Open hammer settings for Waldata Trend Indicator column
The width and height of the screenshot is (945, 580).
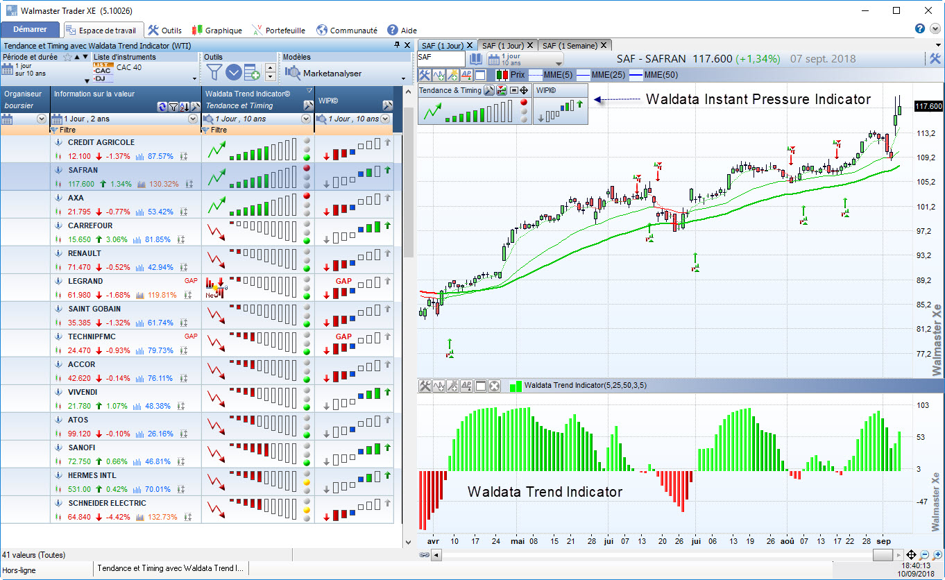308,105
